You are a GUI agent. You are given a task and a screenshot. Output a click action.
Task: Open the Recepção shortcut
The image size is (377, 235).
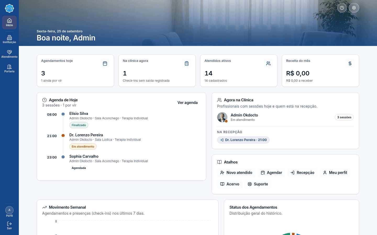[x=302, y=173]
